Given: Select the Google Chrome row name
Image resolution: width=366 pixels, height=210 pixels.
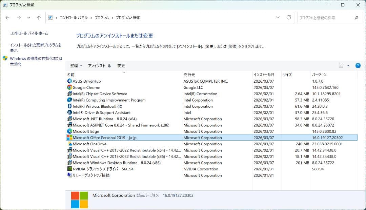Looking at the screenshot, I should point(86,87).
